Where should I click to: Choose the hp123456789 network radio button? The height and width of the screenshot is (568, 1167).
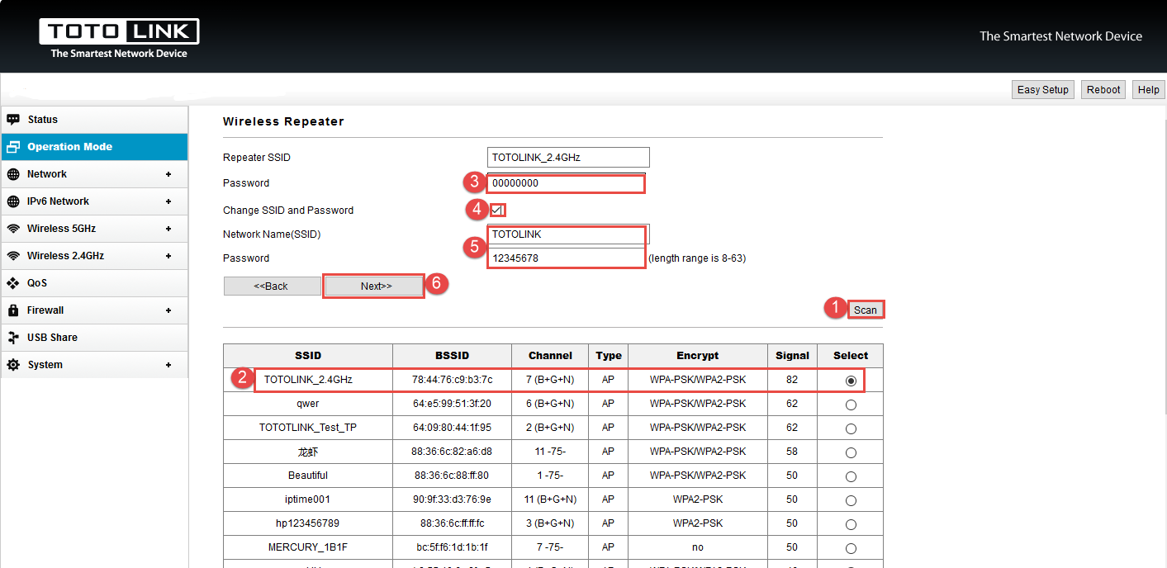point(851,524)
